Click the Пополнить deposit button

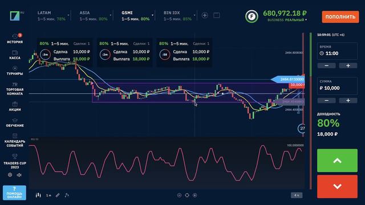[340, 17]
